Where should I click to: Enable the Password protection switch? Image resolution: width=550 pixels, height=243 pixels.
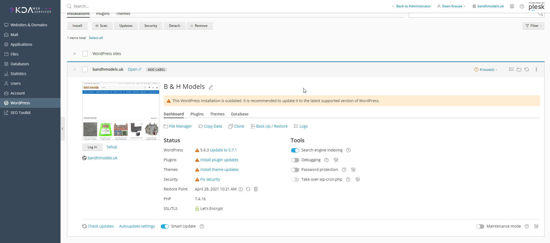click(x=295, y=170)
